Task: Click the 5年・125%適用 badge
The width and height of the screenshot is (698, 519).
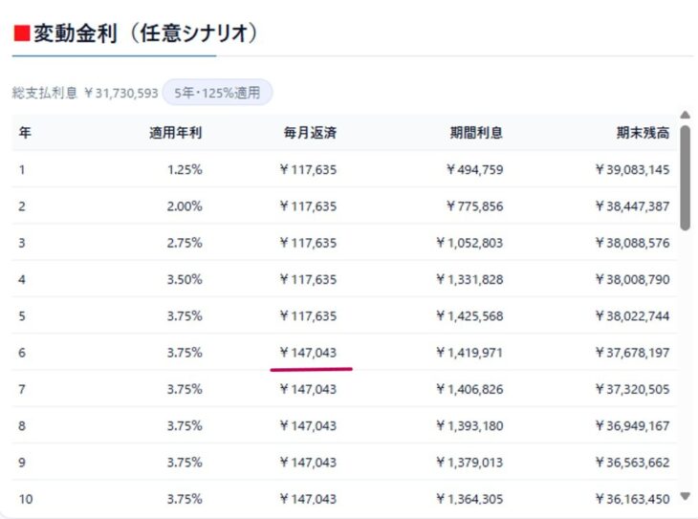Action: (x=217, y=93)
